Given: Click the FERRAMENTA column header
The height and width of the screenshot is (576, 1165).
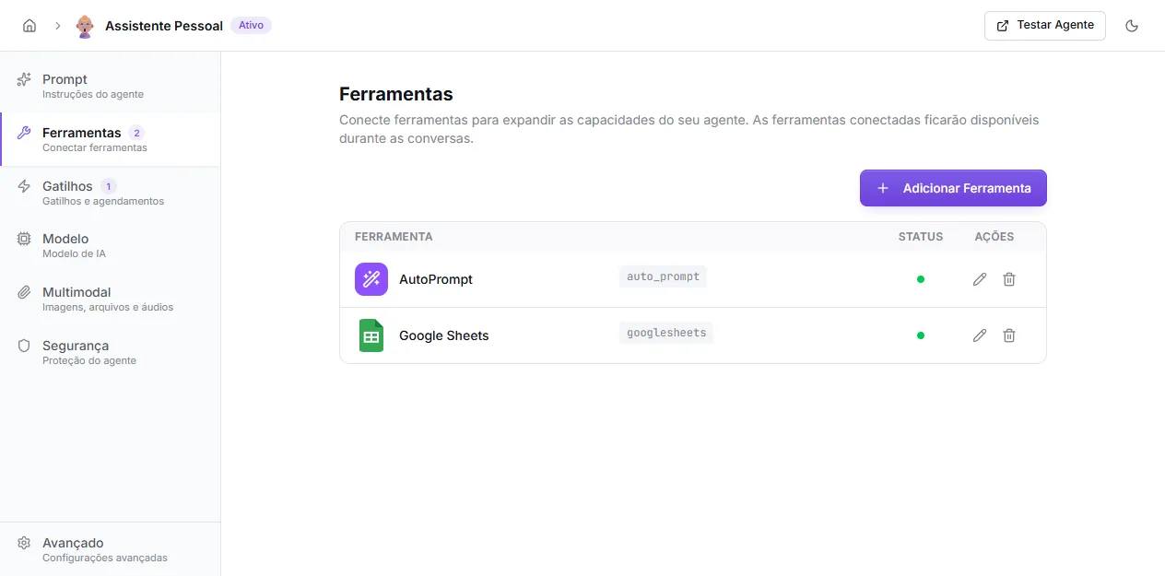Looking at the screenshot, I should click(x=394, y=237).
